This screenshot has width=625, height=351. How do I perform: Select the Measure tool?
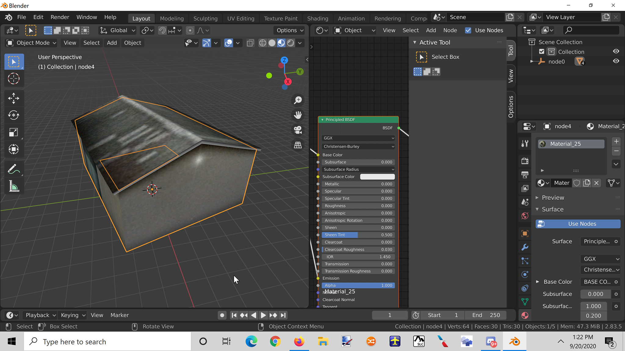[x=14, y=186]
